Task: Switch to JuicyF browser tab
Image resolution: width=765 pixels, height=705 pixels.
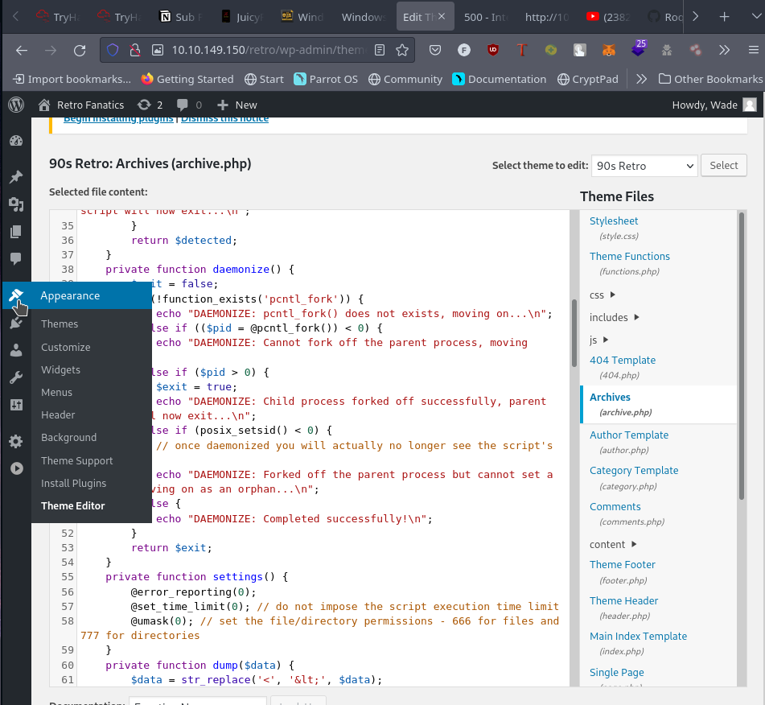Action: click(242, 17)
